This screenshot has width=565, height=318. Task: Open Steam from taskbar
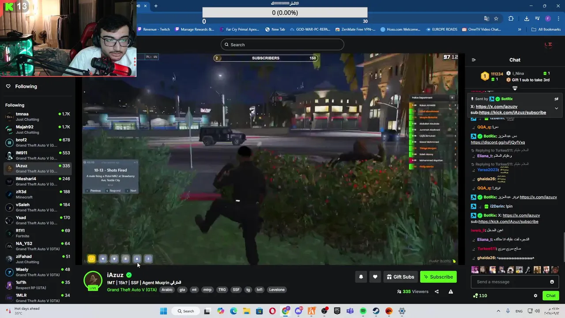pos(376,311)
